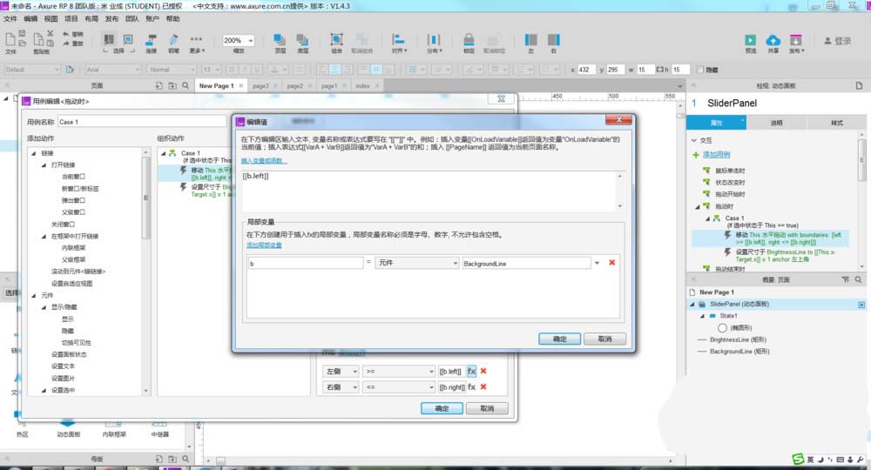Click the Clipboard (剪贴板) paste icon

[38, 39]
